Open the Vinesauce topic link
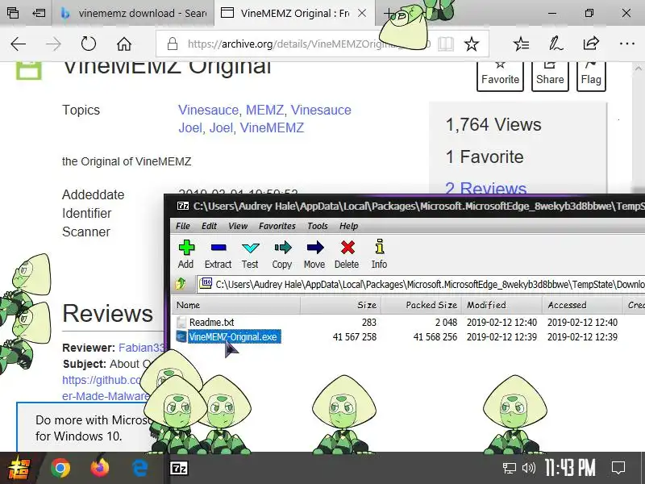This screenshot has height=484, width=645. coord(208,110)
